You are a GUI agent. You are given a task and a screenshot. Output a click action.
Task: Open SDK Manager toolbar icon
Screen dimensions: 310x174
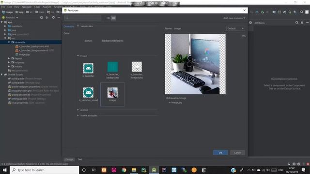pyautogui.click(x=295, y=12)
